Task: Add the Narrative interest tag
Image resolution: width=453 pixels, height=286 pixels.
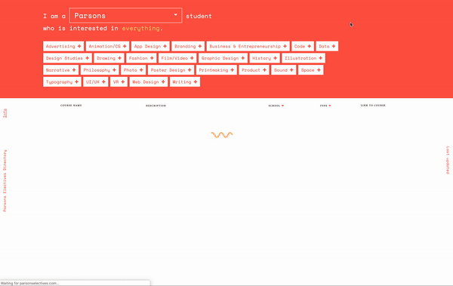Action: (x=61, y=70)
